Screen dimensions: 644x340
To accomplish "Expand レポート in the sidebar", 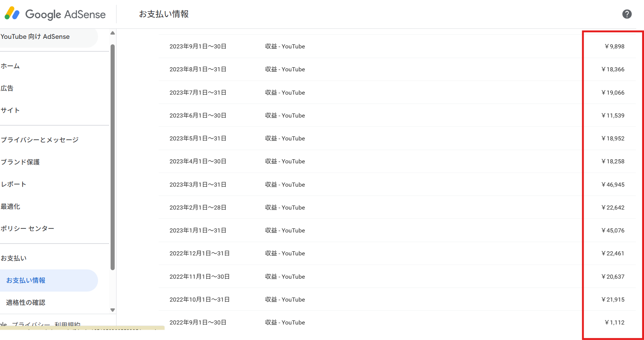I will (13, 184).
